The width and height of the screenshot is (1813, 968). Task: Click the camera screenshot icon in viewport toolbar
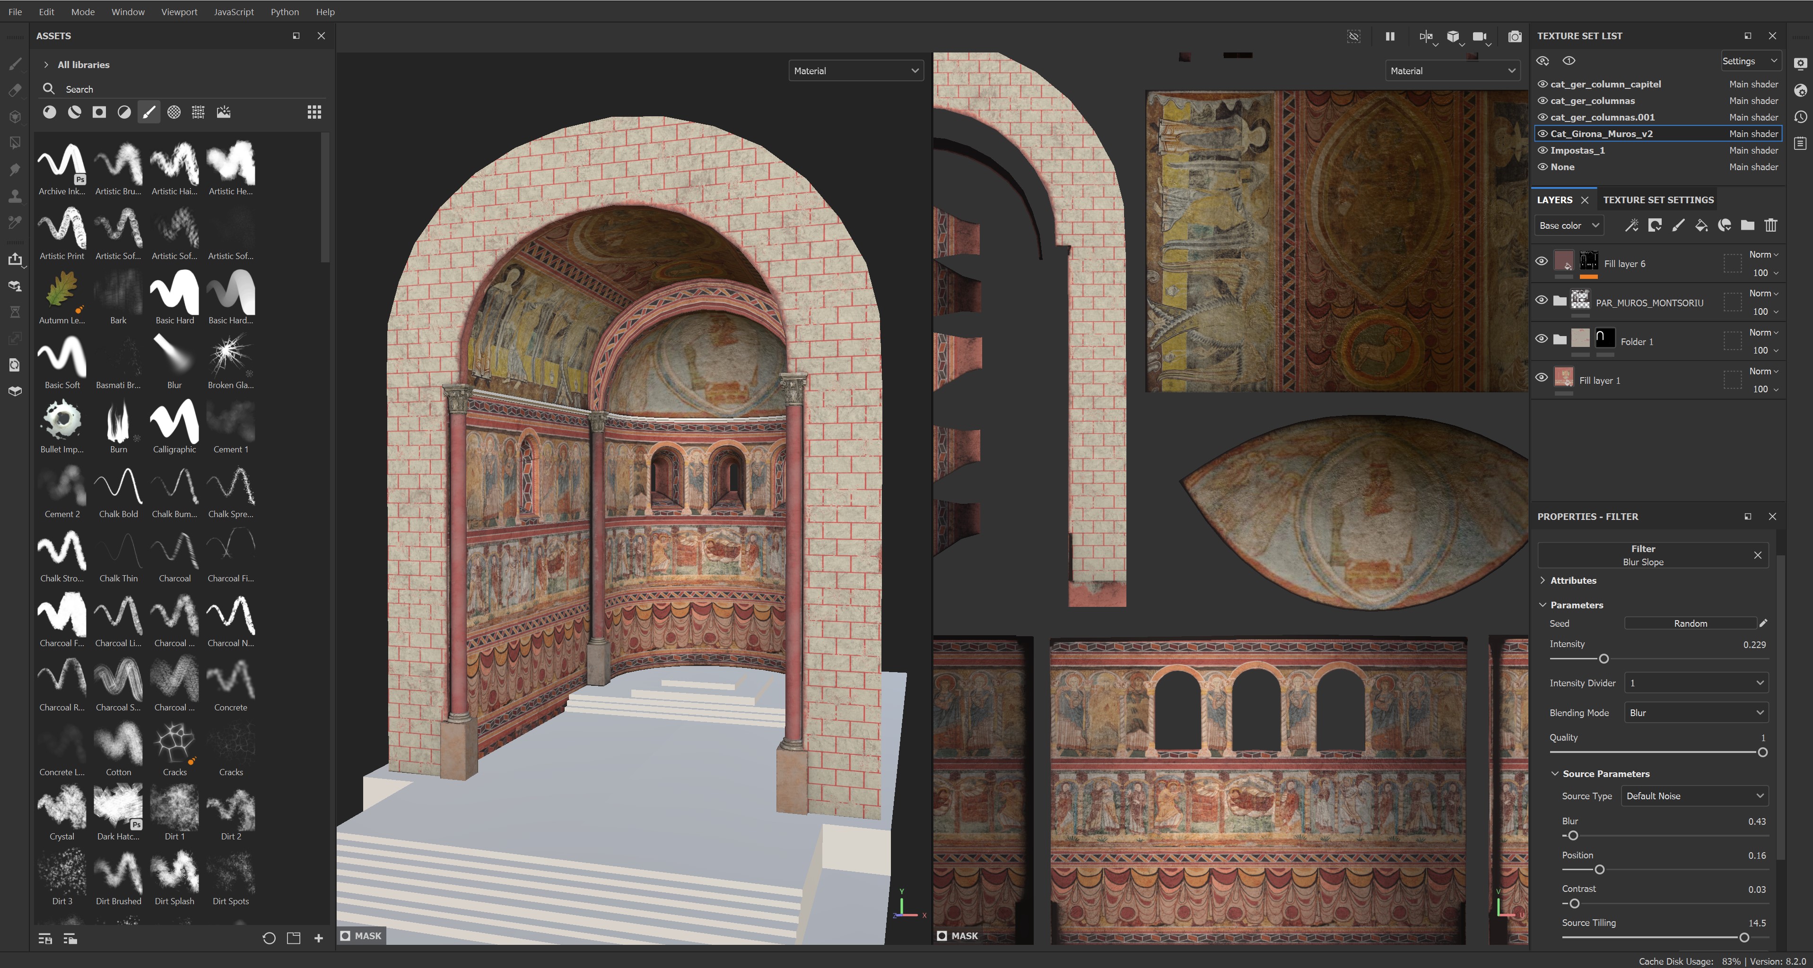point(1515,36)
